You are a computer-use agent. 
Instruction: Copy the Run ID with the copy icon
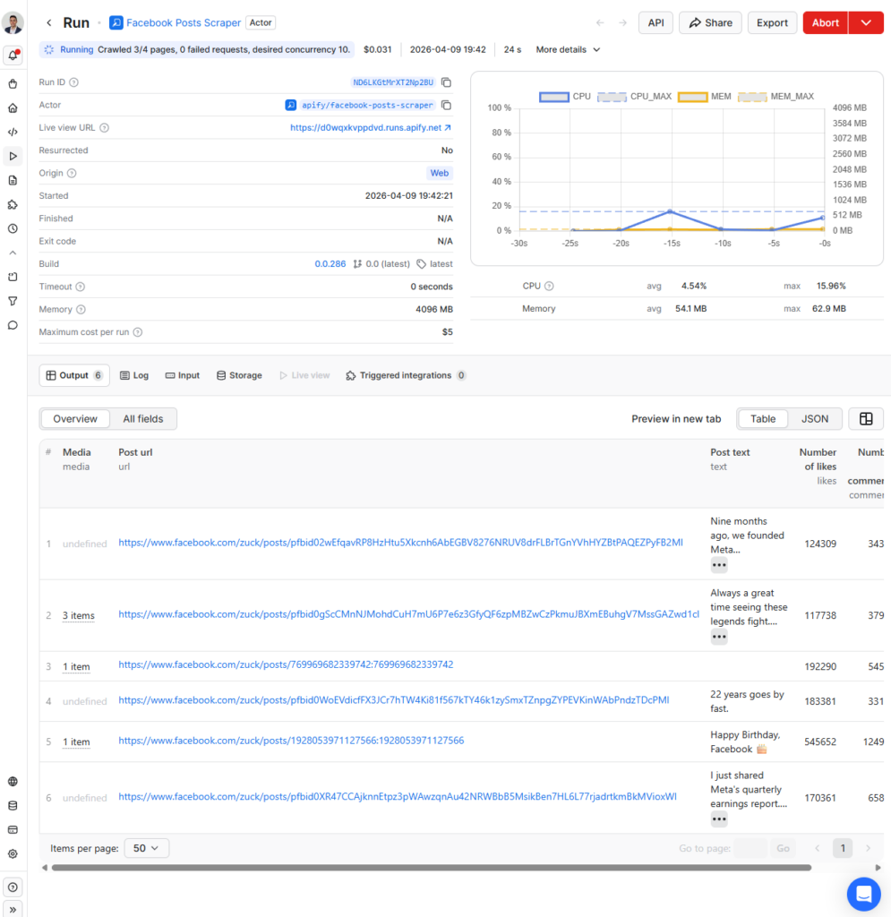[x=447, y=82]
